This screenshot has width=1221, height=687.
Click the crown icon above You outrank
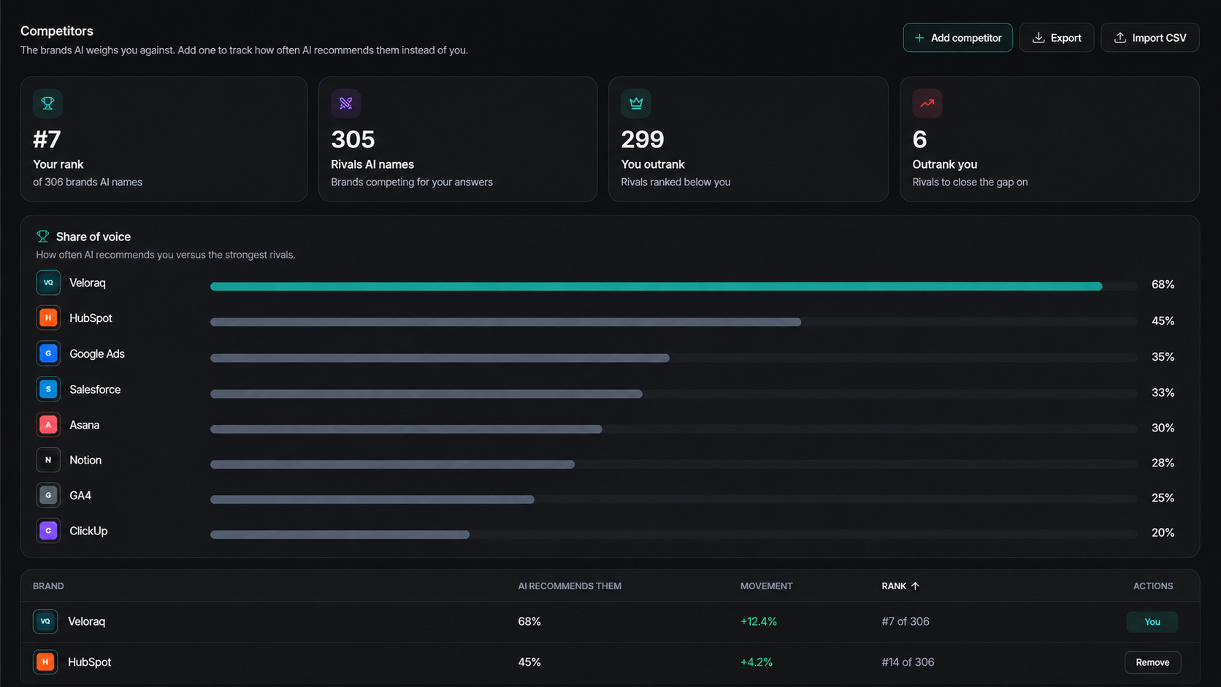pos(636,104)
